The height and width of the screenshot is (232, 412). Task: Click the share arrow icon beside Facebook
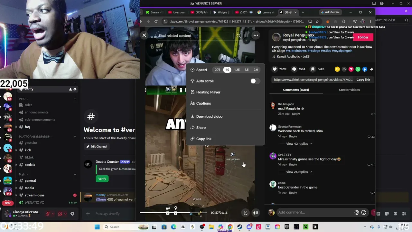[371, 69]
